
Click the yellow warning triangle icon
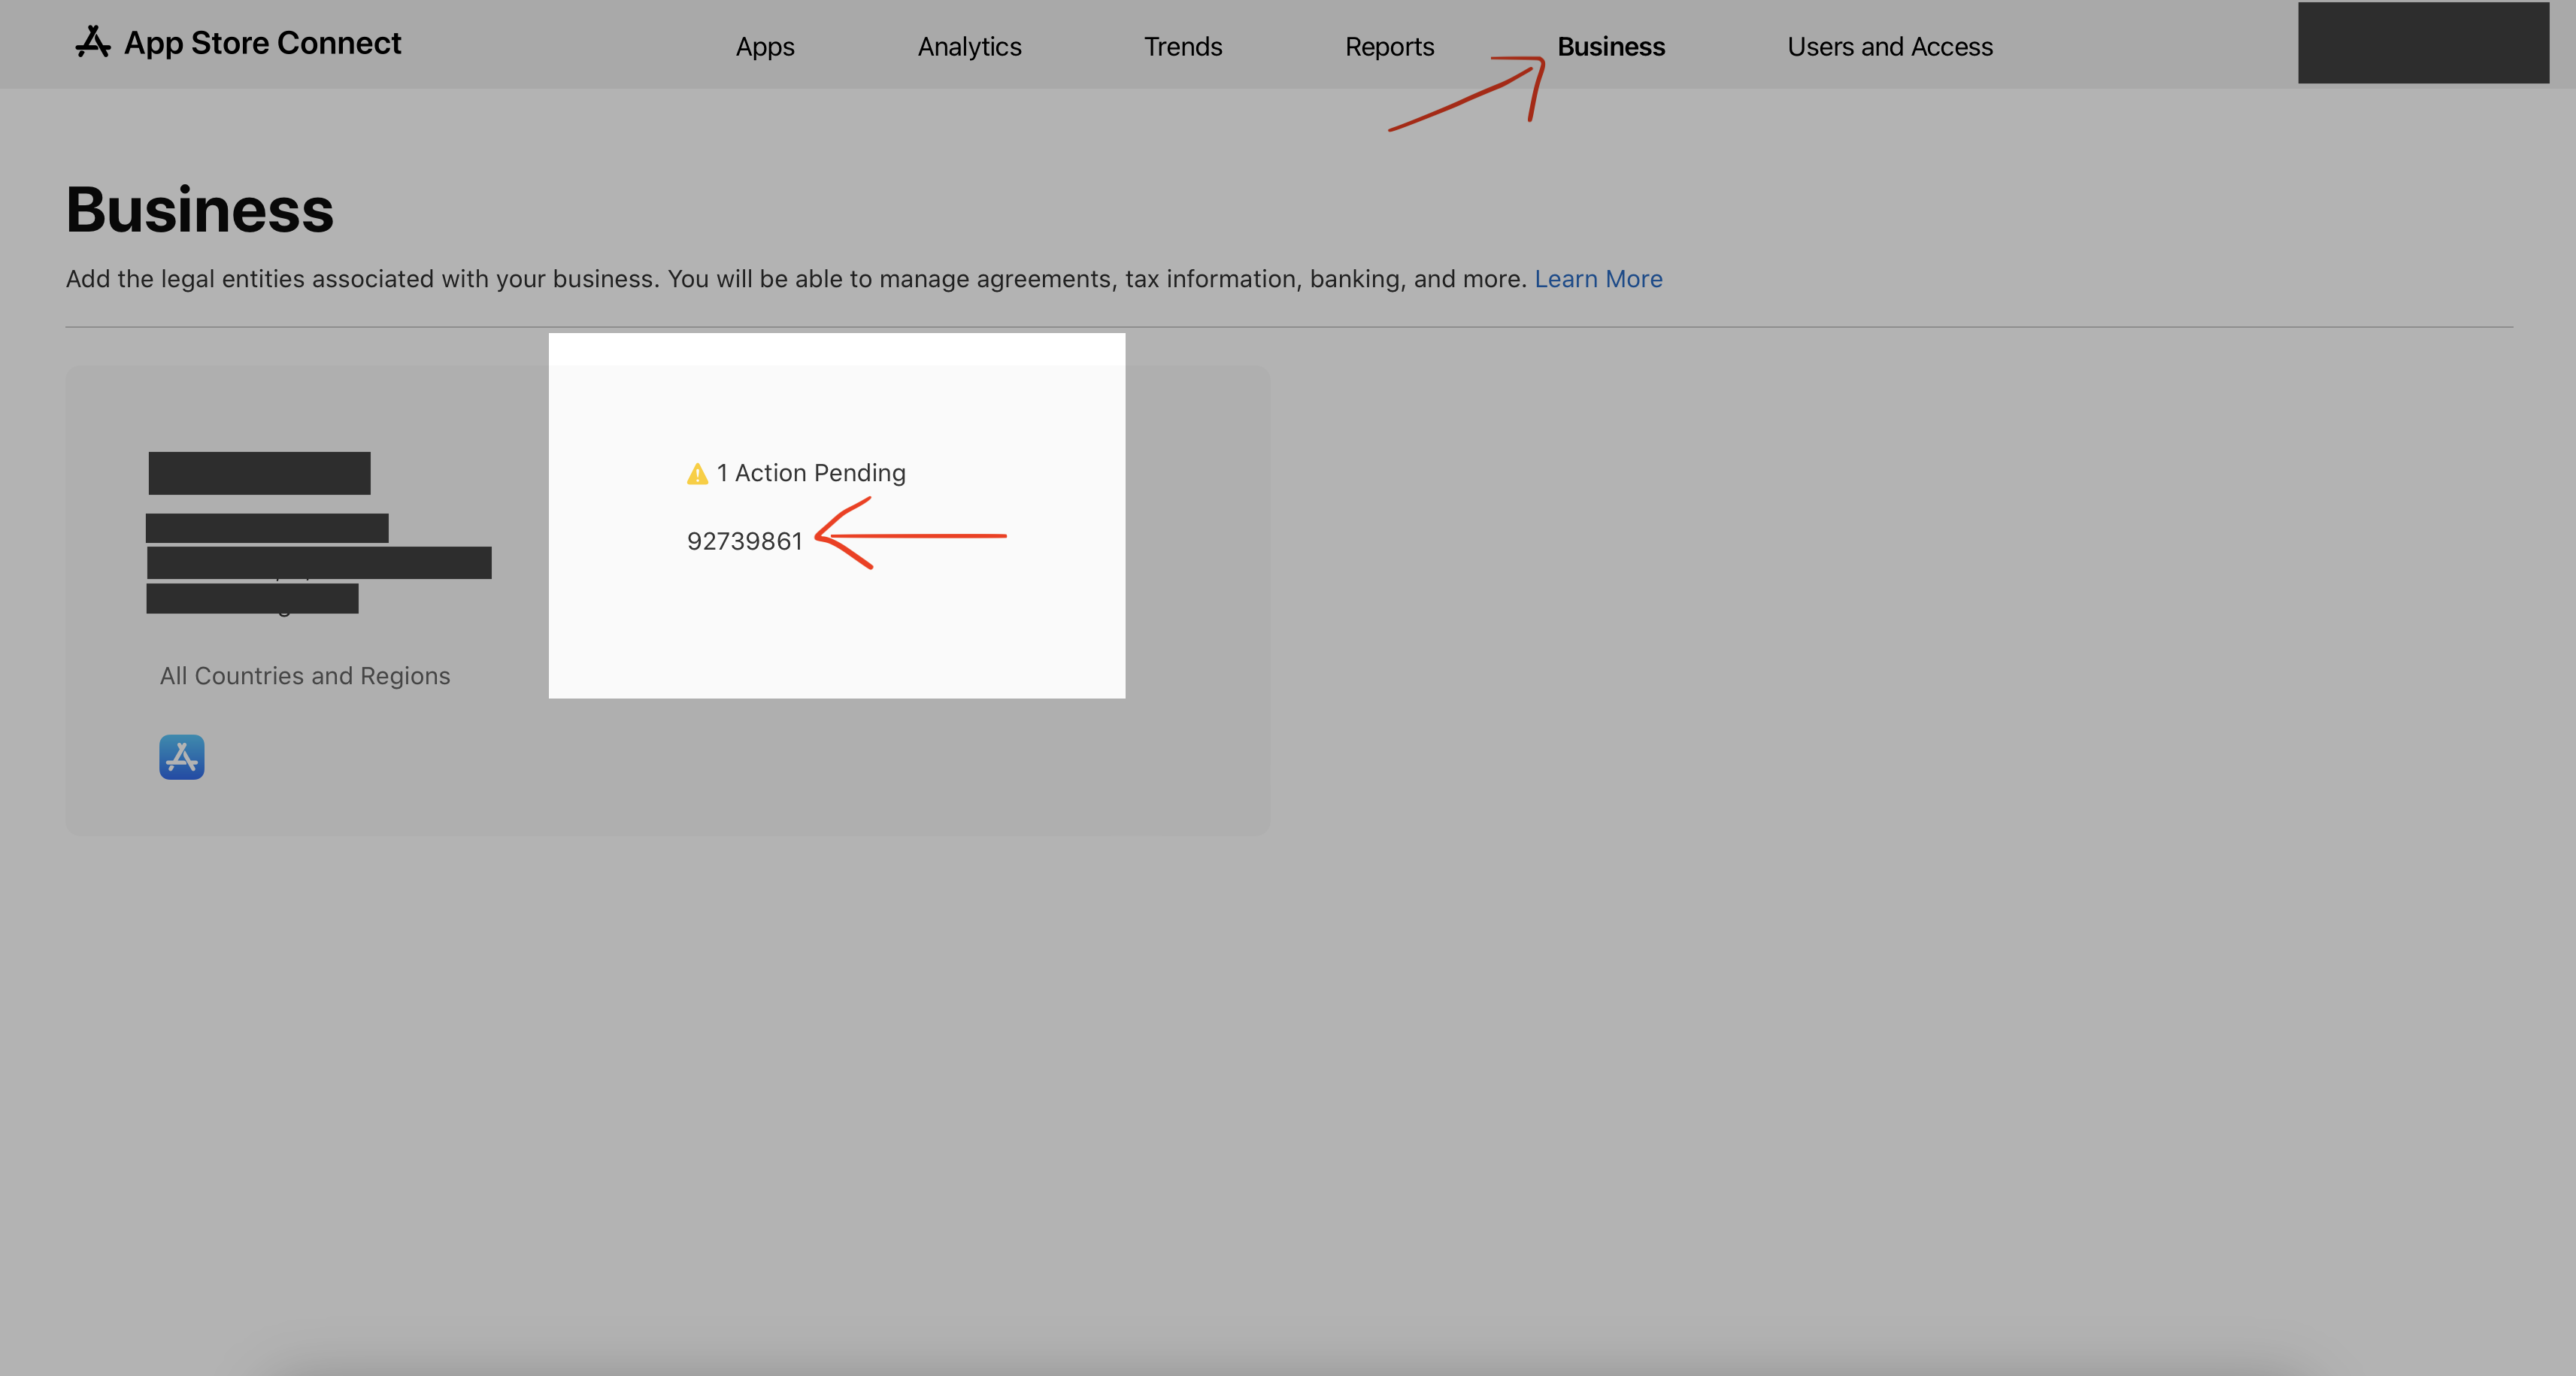(x=697, y=474)
